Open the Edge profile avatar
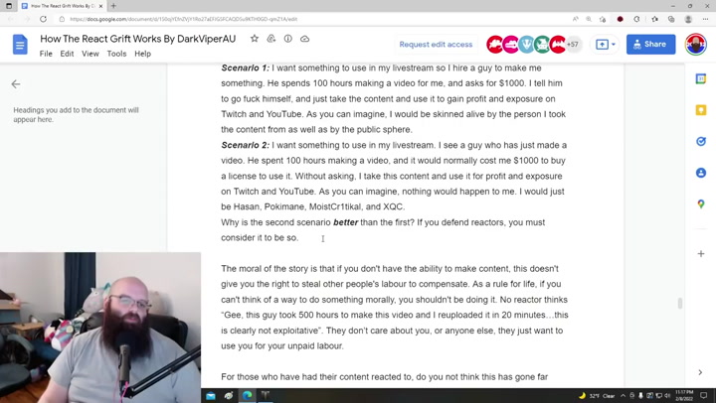This screenshot has height=403, width=716. (x=688, y=19)
